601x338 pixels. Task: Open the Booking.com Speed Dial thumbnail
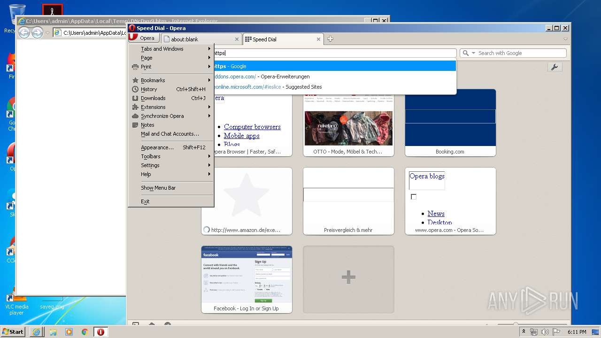point(450,123)
